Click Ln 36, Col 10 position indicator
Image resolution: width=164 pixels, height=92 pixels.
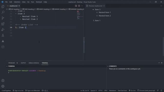85,90
